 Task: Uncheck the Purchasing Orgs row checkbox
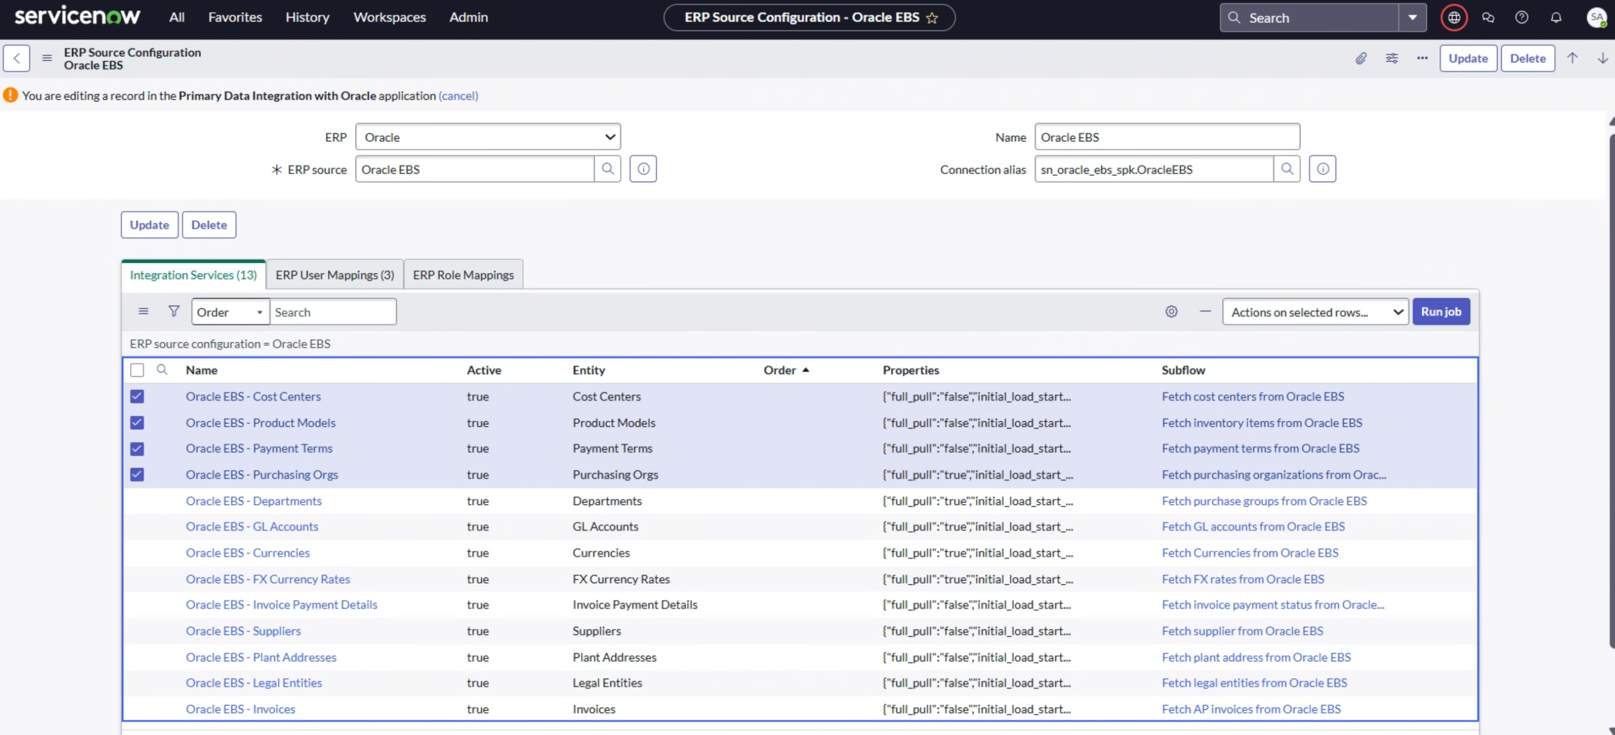click(x=137, y=475)
